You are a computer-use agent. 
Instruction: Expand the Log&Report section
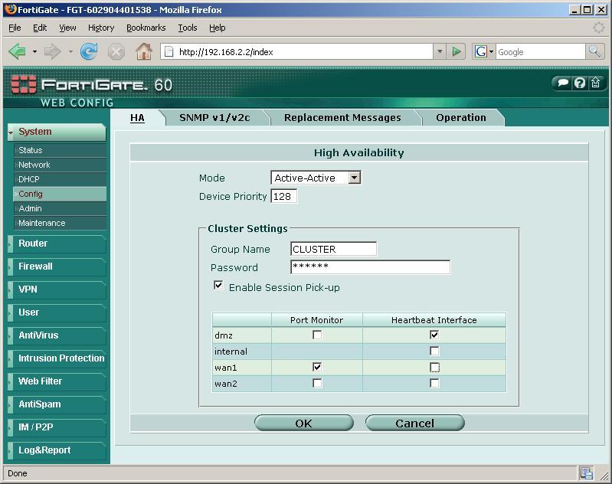57,450
